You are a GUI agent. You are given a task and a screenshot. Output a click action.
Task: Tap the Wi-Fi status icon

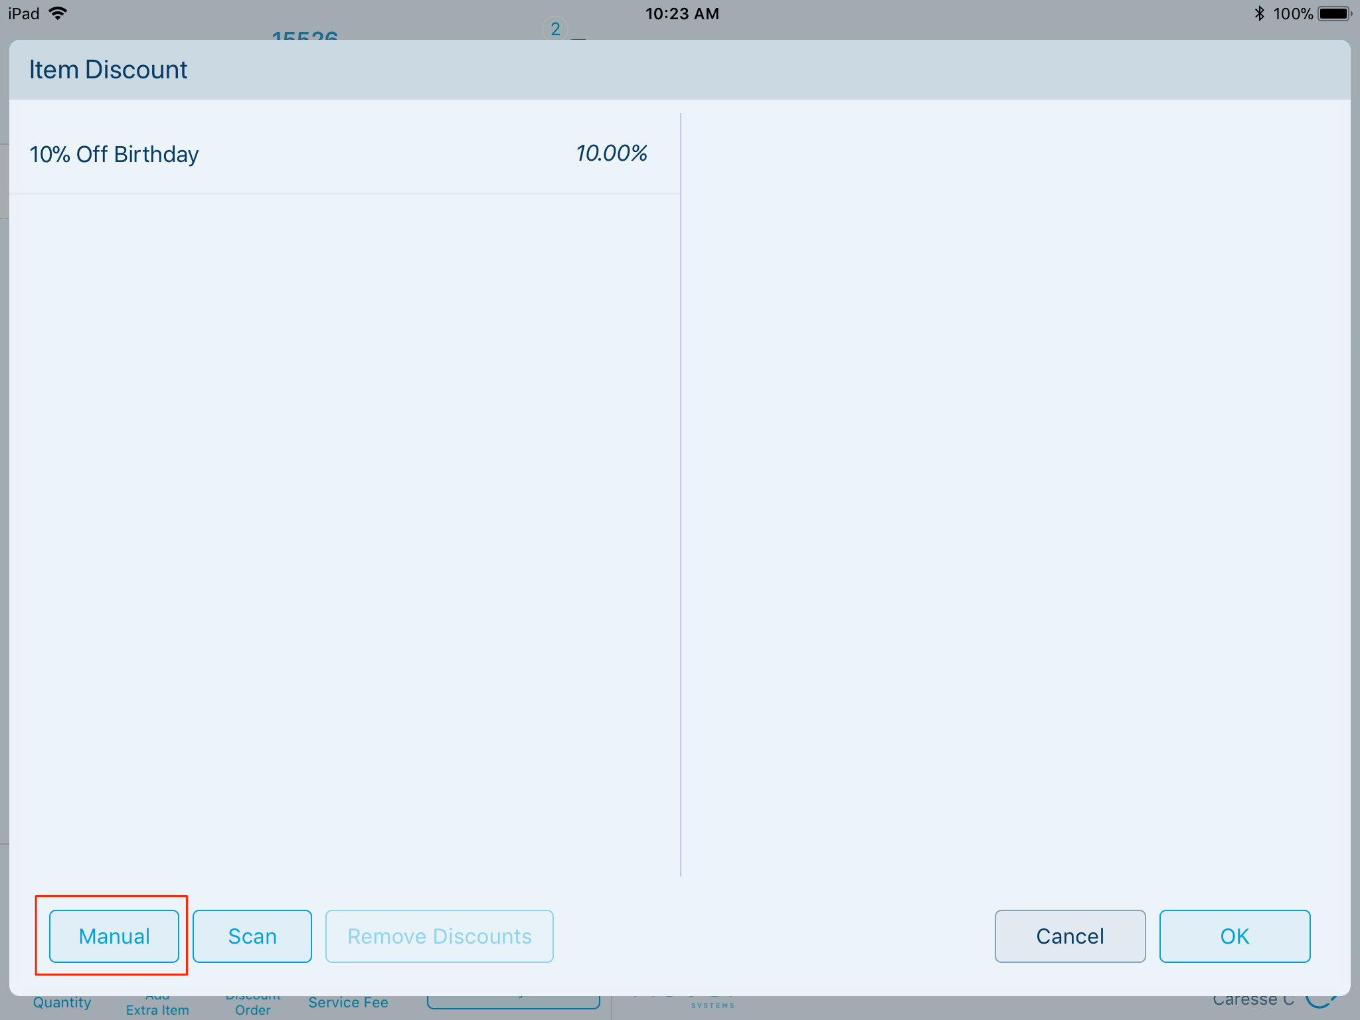pyautogui.click(x=58, y=13)
